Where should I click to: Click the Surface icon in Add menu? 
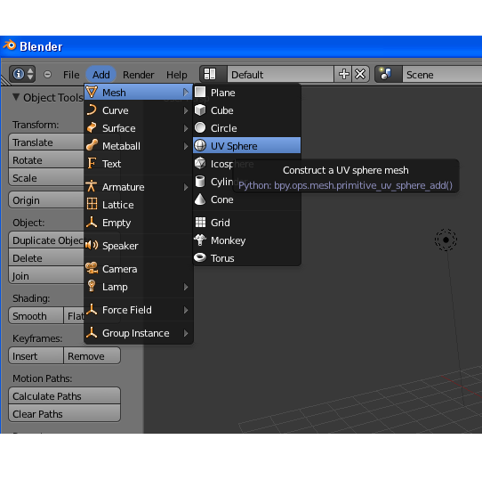(92, 128)
